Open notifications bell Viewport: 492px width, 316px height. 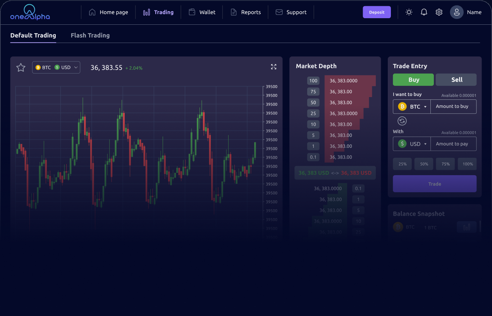pyautogui.click(x=424, y=12)
